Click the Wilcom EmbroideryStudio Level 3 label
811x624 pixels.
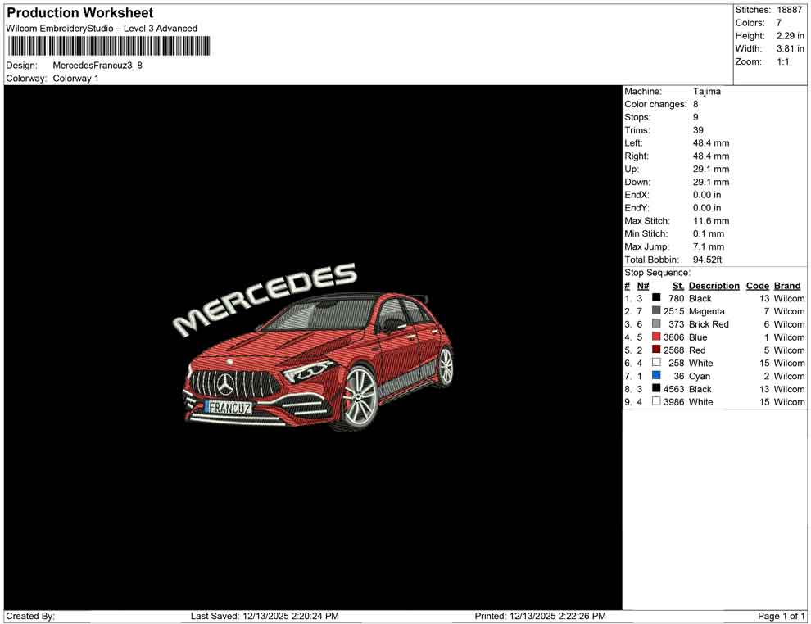pyautogui.click(x=102, y=28)
